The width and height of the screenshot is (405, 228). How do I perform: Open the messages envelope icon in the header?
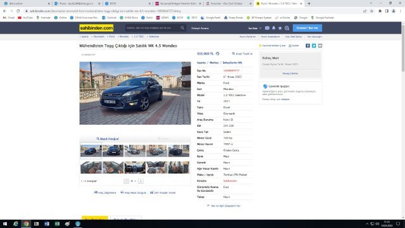coord(267,28)
